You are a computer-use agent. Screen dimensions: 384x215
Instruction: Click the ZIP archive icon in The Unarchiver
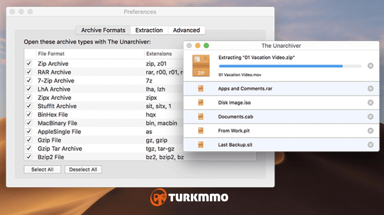(x=201, y=66)
